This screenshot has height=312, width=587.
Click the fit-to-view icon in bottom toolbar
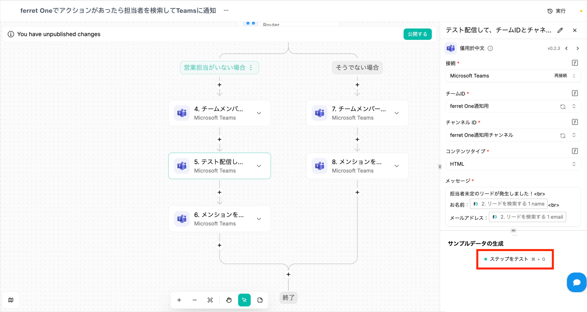coord(210,300)
